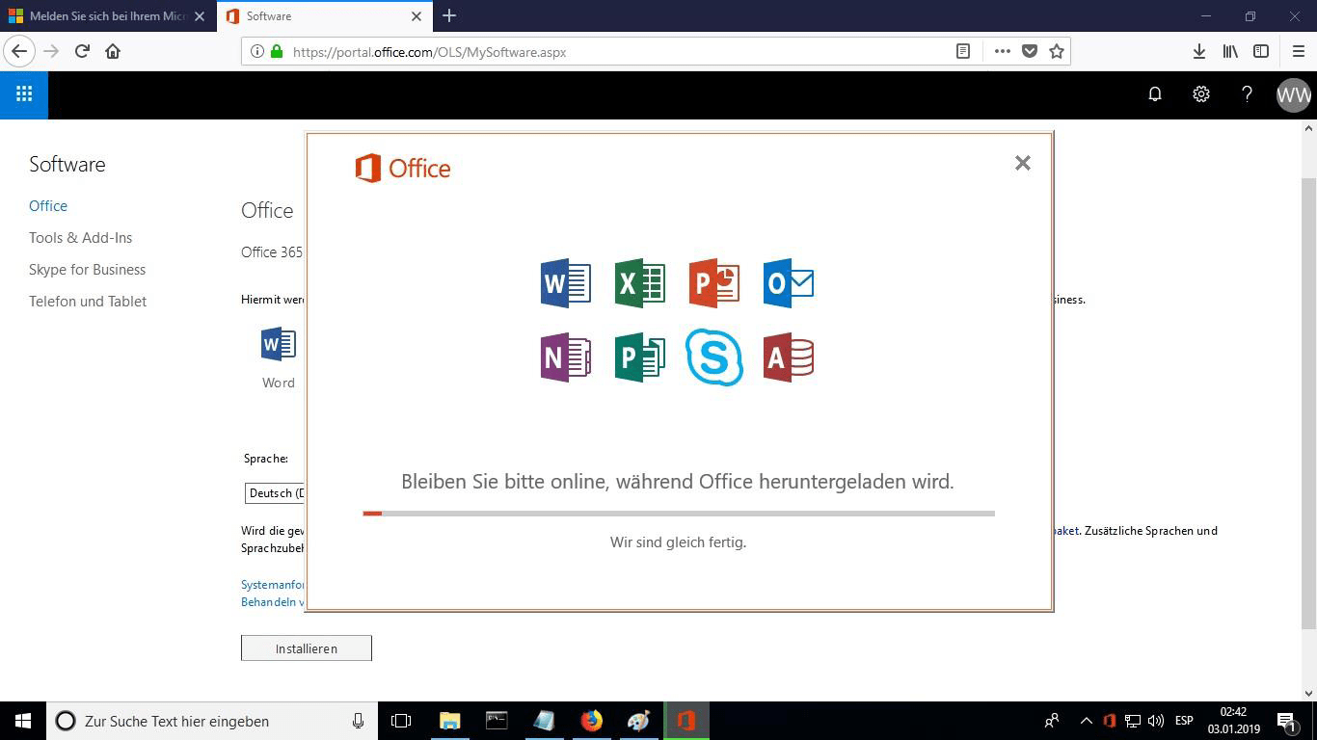Show hidden system tray icons
This screenshot has width=1317, height=740.
1086,721
